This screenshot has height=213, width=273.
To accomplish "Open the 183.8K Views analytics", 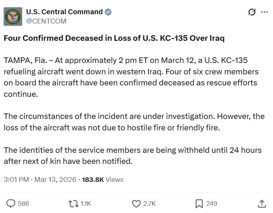I will pyautogui.click(x=102, y=179).
